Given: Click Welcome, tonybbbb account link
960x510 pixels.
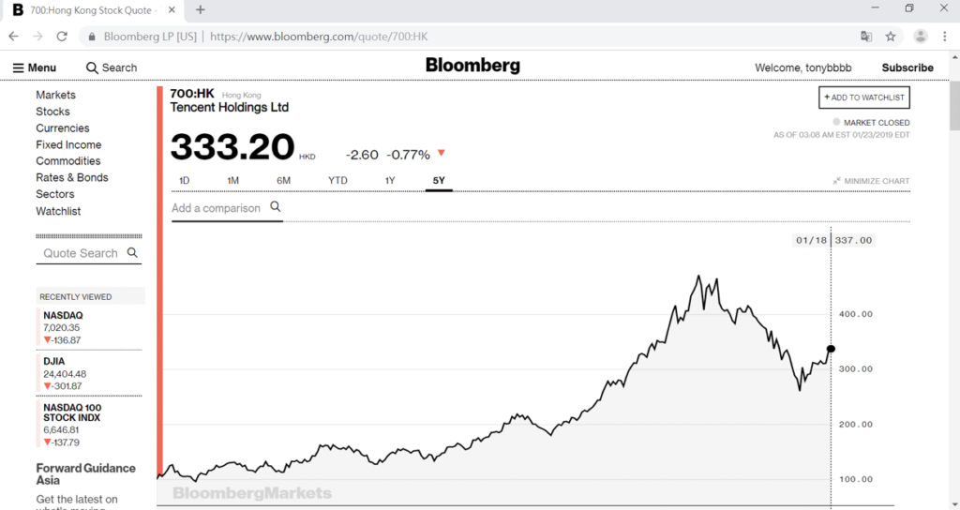Looking at the screenshot, I should click(802, 67).
